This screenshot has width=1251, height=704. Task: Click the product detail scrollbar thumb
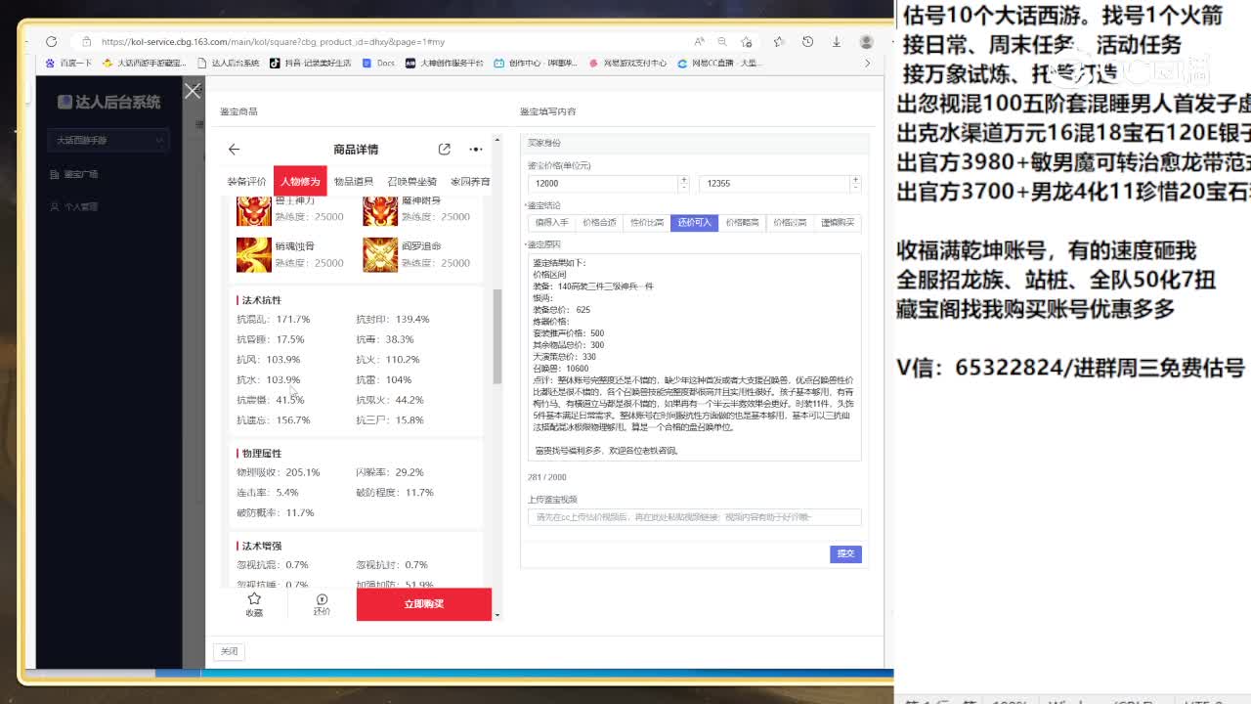(497, 337)
